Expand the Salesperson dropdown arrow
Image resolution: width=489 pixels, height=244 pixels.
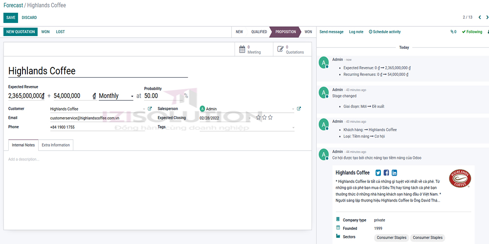[x=293, y=109]
